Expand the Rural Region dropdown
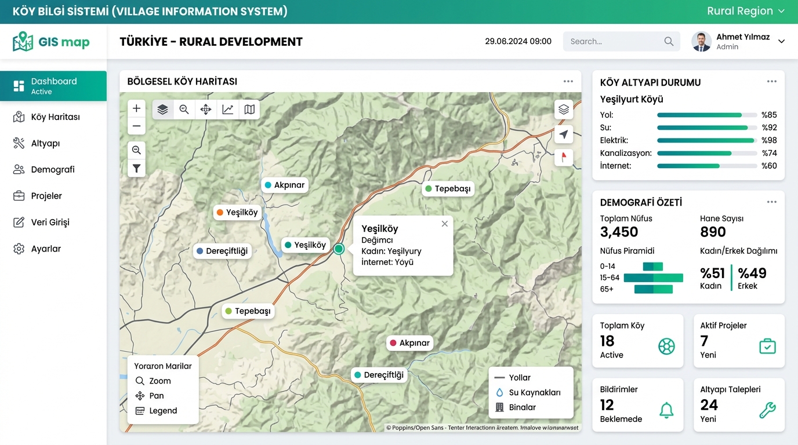The width and height of the screenshot is (798, 445). pyautogui.click(x=746, y=11)
